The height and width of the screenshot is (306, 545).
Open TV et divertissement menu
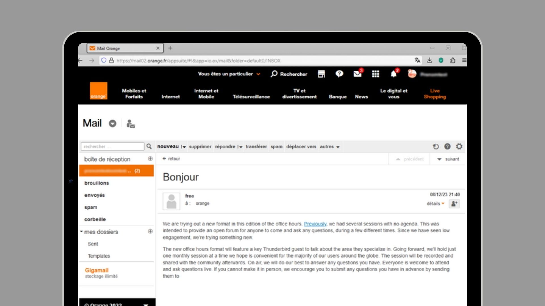click(299, 94)
